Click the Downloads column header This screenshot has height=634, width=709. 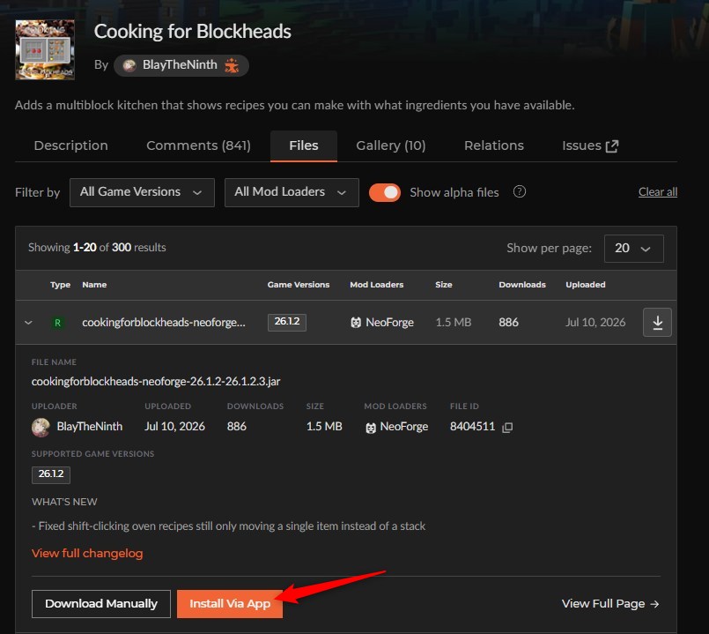tap(522, 285)
